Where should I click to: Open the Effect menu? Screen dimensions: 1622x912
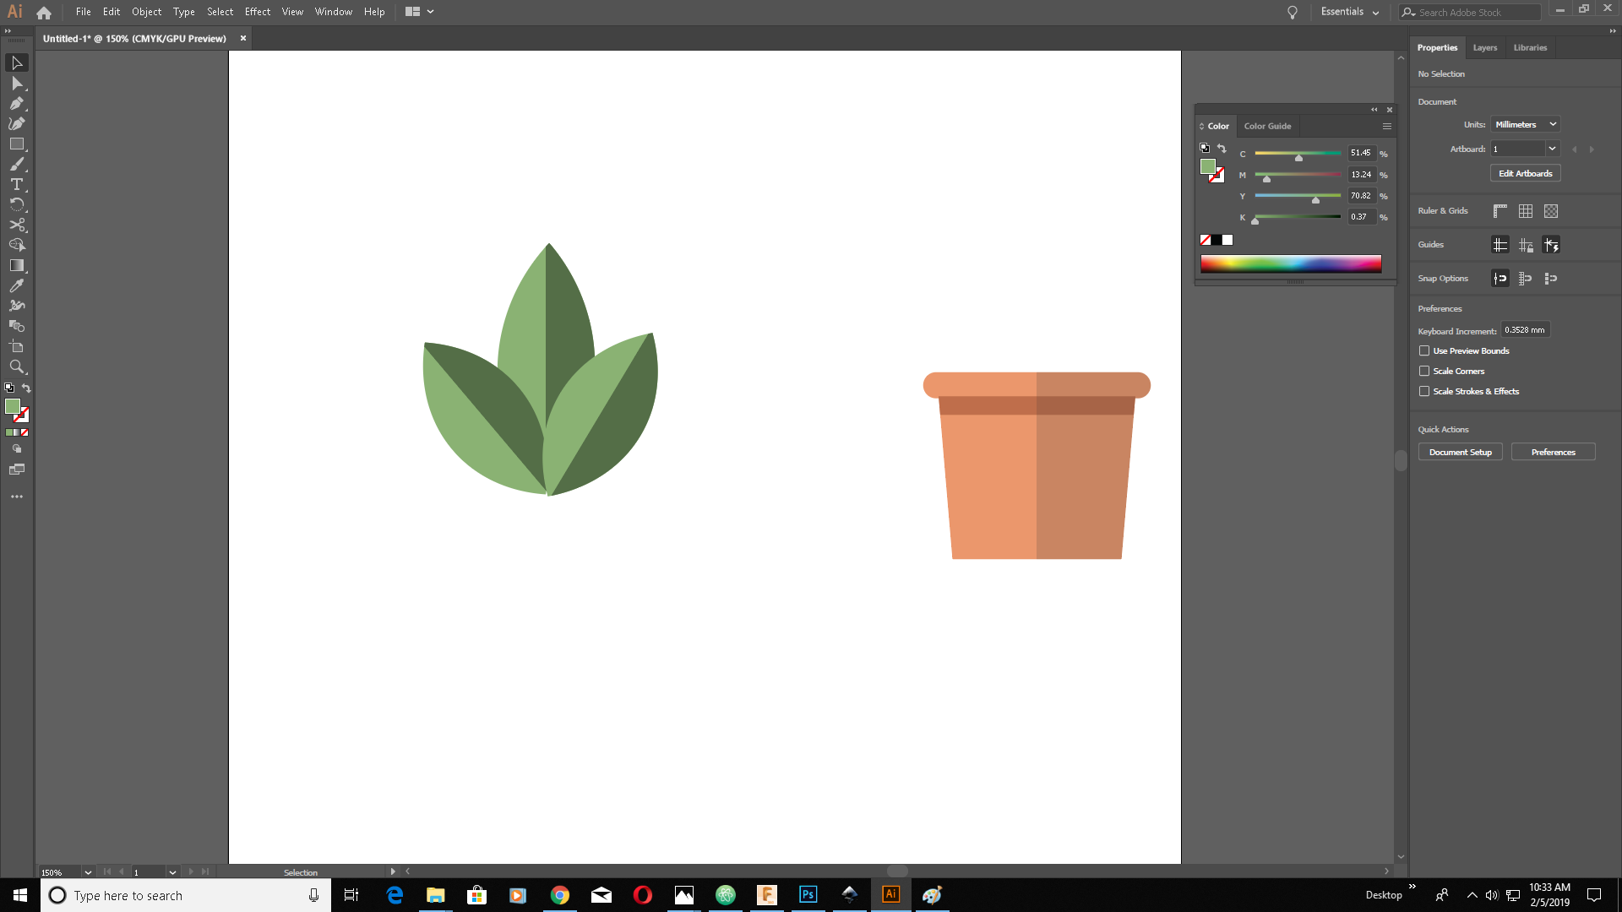click(257, 12)
